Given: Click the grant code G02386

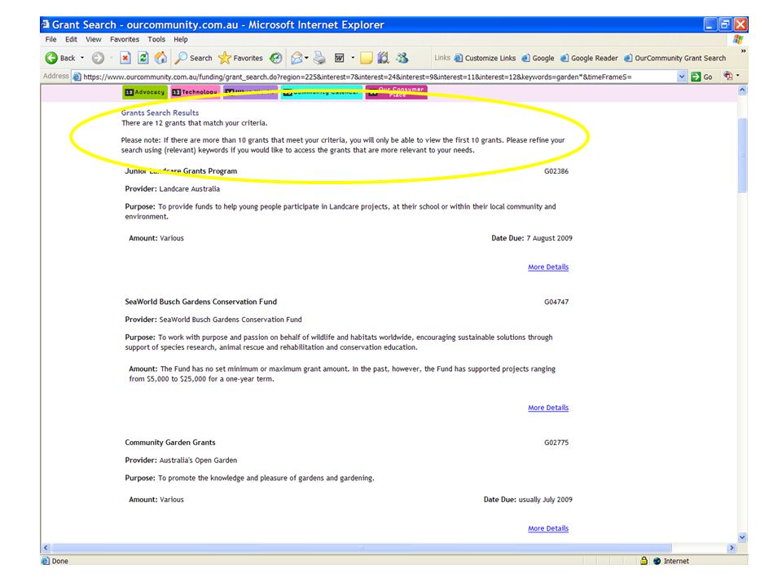Looking at the screenshot, I should (556, 171).
